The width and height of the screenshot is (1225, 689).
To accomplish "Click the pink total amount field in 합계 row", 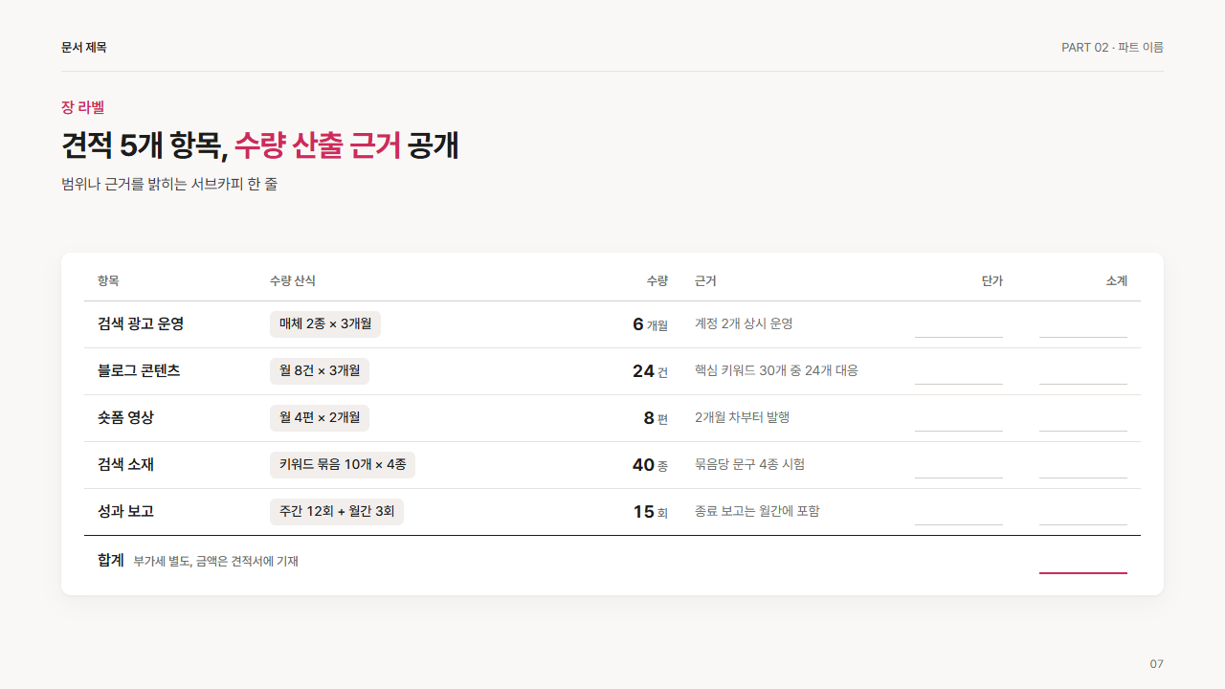I will click(x=1083, y=561).
